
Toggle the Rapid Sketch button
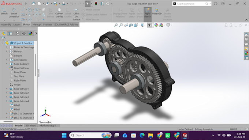point(148,13)
